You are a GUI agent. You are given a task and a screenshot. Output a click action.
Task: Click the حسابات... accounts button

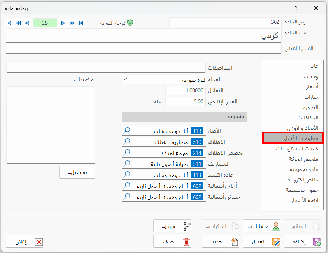tap(262, 226)
